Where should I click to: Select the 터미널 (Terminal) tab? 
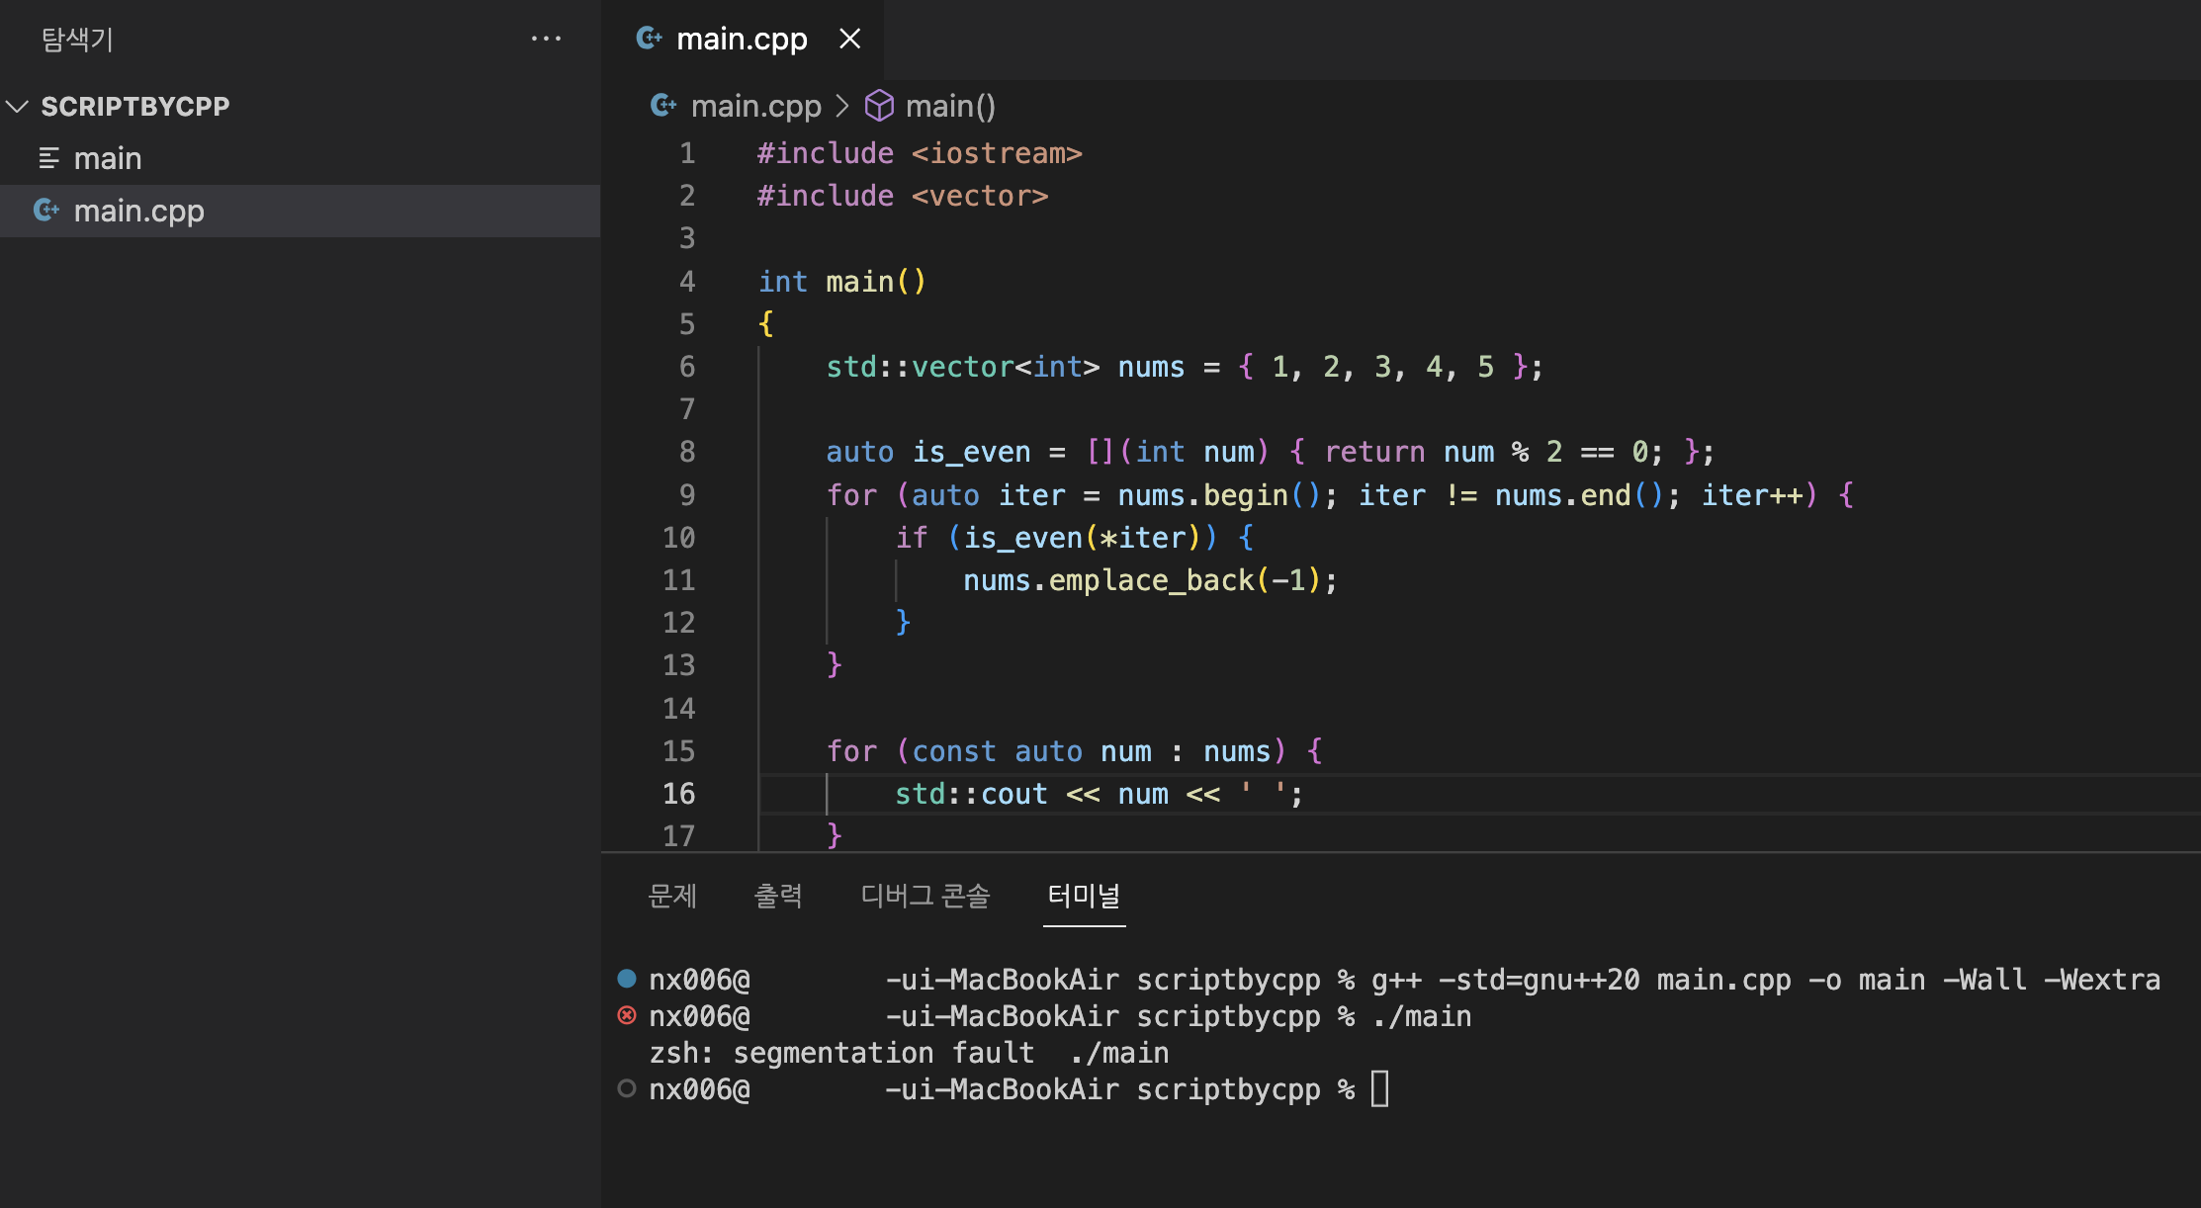(x=1084, y=896)
